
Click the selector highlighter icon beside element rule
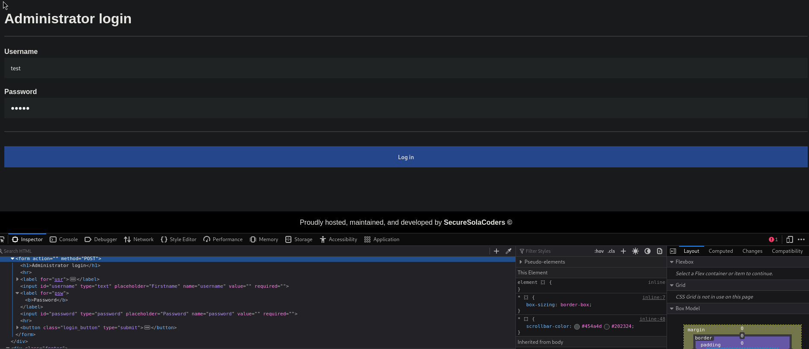pos(543,283)
